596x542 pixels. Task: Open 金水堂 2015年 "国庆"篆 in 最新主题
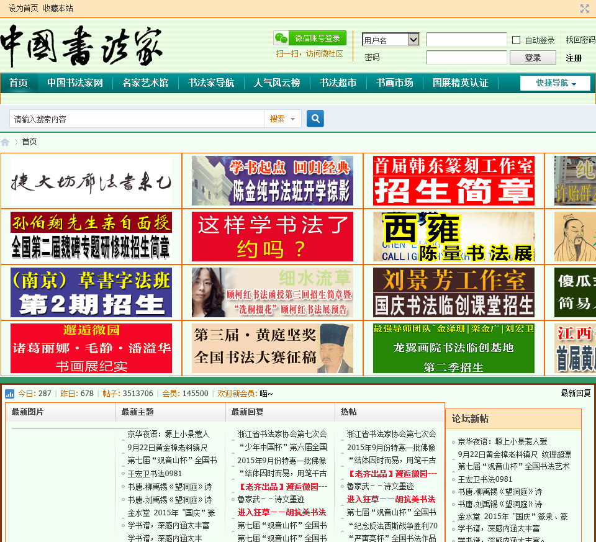[171, 513]
